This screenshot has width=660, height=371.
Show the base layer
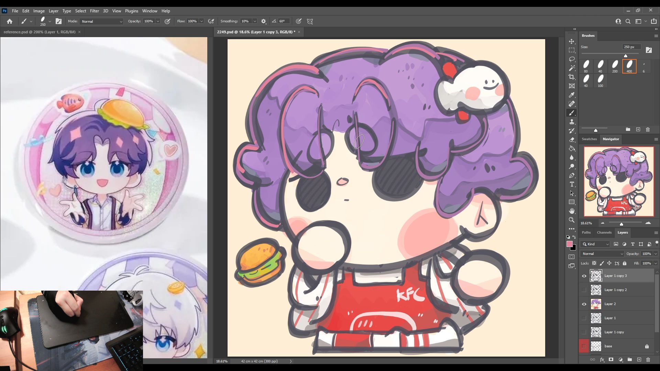point(584,346)
